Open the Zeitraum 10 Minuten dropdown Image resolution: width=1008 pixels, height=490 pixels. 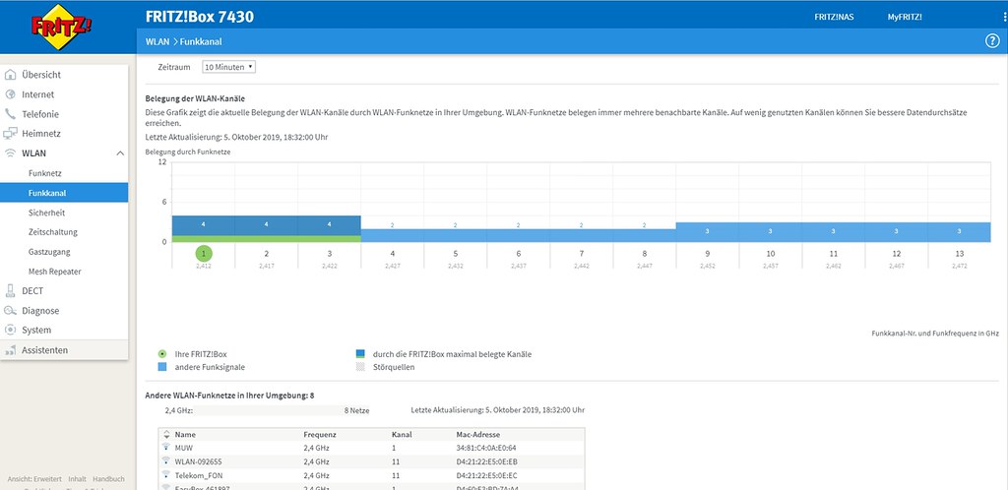[x=228, y=67]
